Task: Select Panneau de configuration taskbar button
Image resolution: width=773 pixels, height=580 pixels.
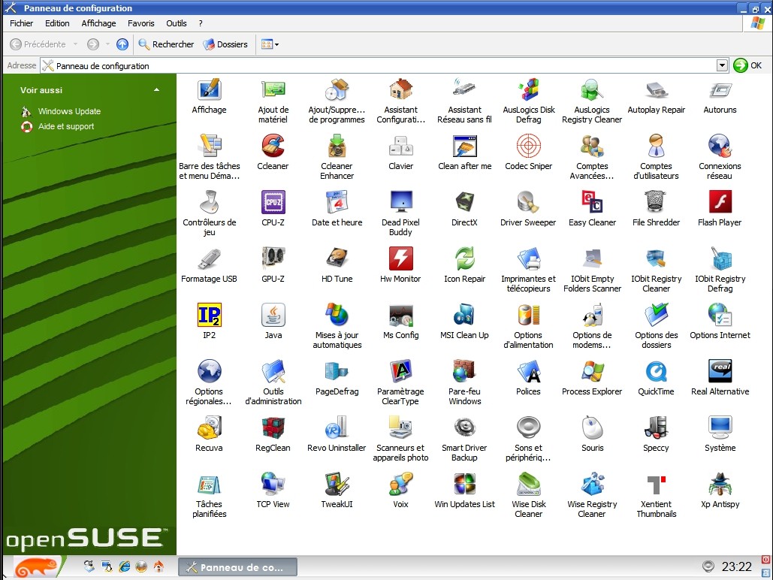Action: click(x=237, y=567)
